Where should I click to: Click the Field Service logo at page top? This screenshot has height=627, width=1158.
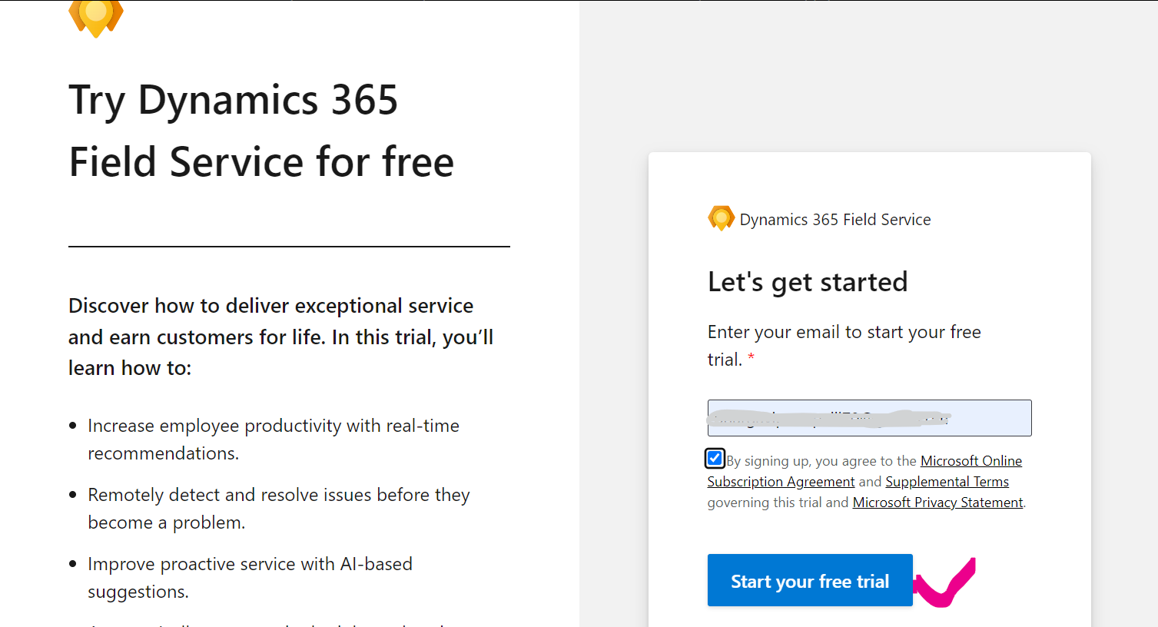point(96,18)
